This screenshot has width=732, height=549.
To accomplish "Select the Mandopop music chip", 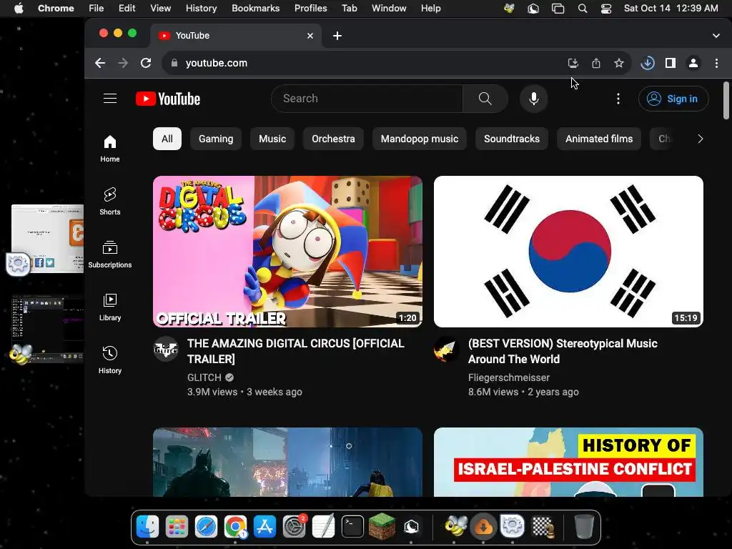I will (419, 139).
